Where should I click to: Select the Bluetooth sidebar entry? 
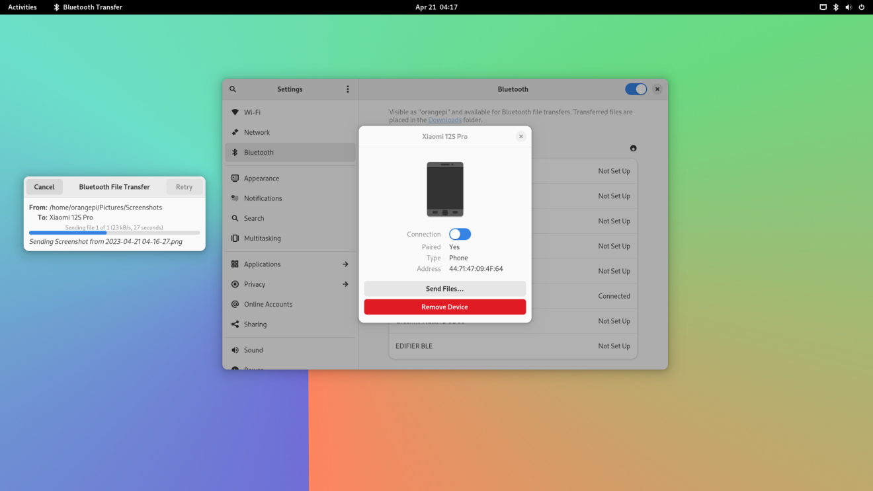click(x=290, y=153)
